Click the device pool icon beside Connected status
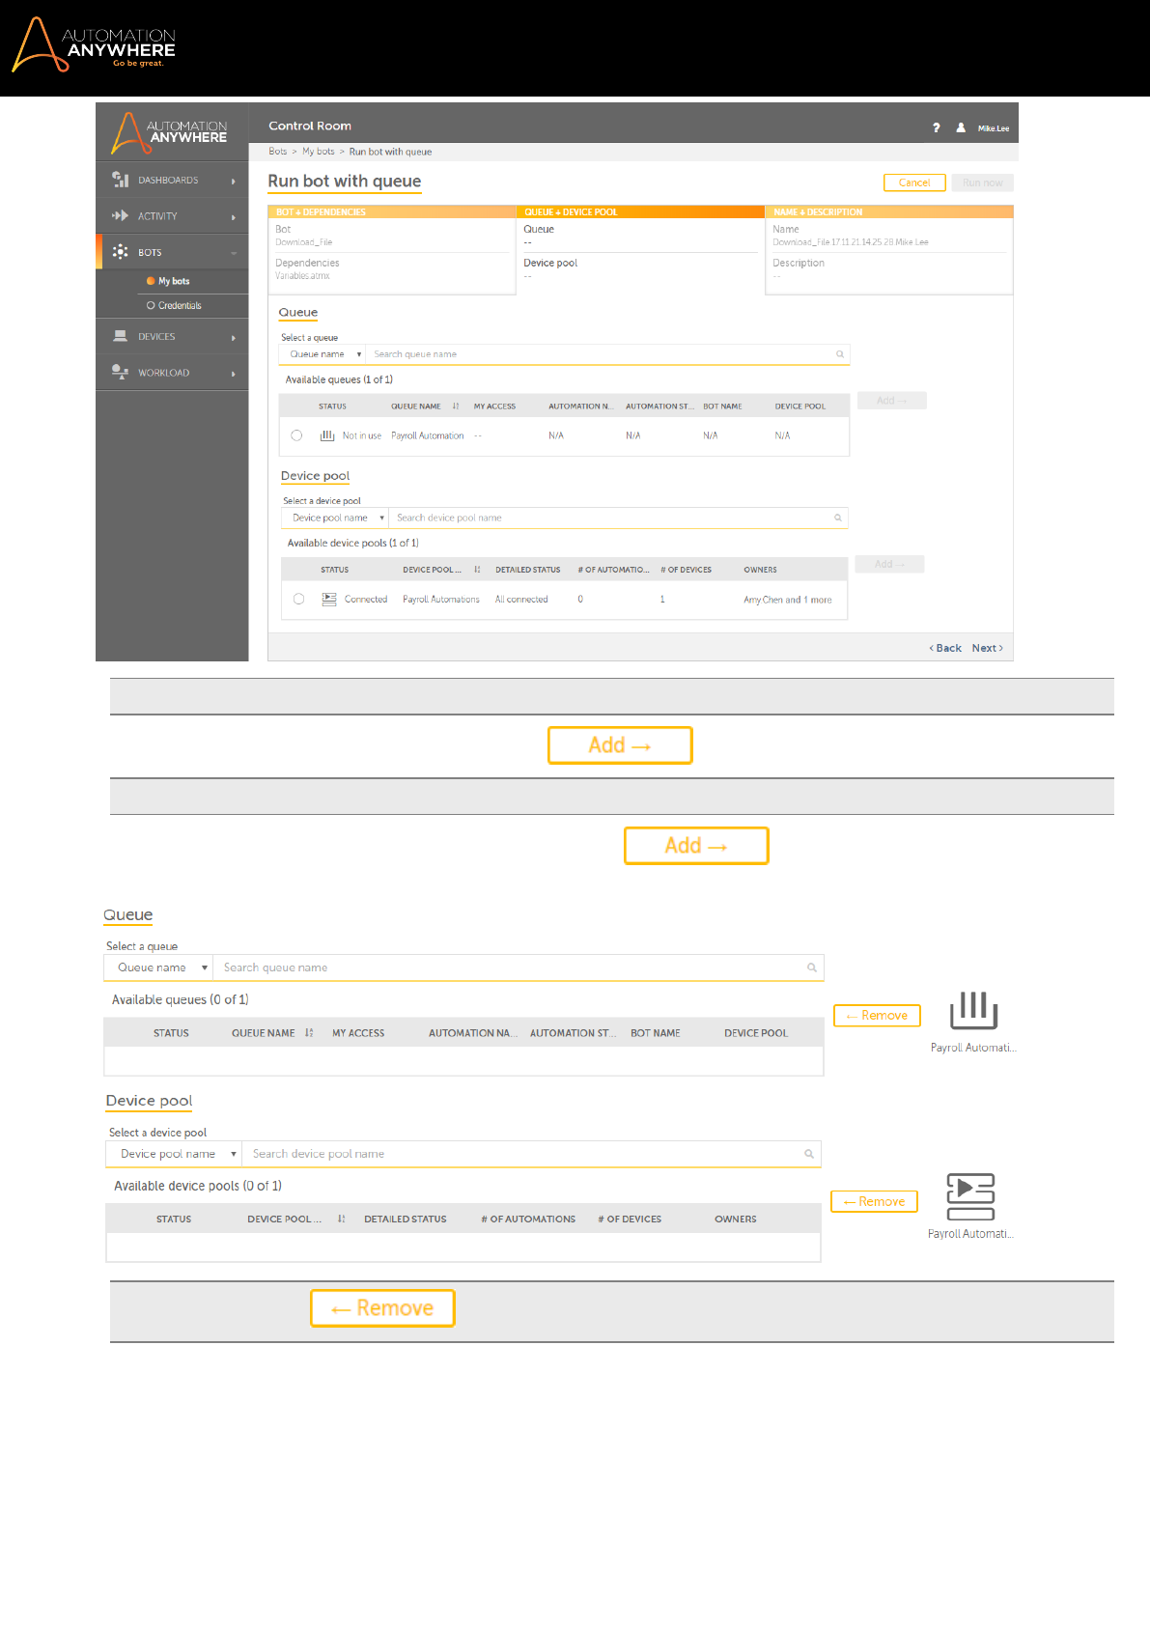The image size is (1150, 1626). pyautogui.click(x=329, y=599)
